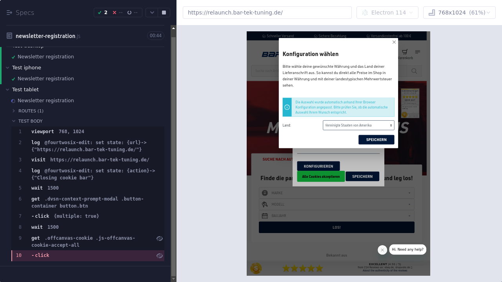Click the URL address field
The width and height of the screenshot is (502, 282).
pyautogui.click(x=267, y=13)
